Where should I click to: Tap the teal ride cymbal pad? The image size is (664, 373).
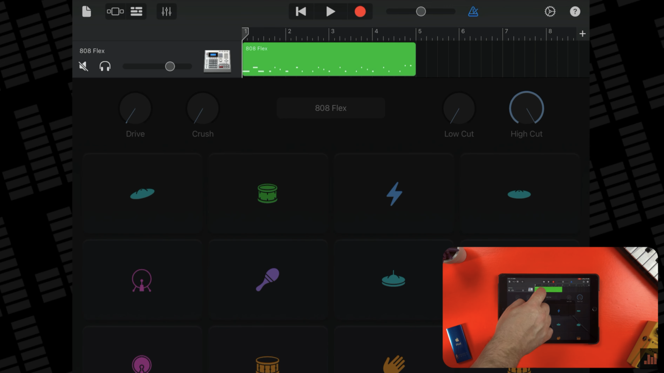point(519,193)
